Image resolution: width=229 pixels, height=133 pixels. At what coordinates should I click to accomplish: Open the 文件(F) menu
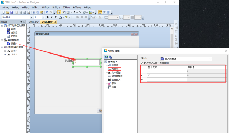pyautogui.click(x=6, y=7)
